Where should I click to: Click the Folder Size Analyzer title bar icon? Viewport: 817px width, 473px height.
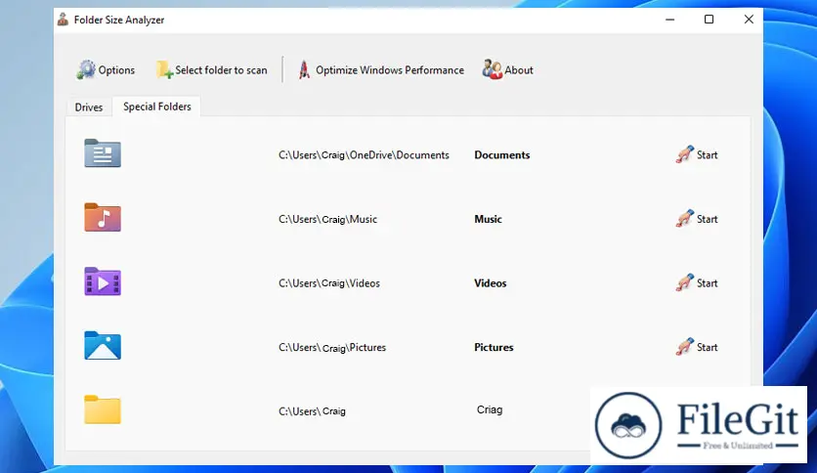(x=64, y=20)
